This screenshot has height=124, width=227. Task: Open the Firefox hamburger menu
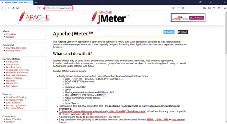coord(225,8)
